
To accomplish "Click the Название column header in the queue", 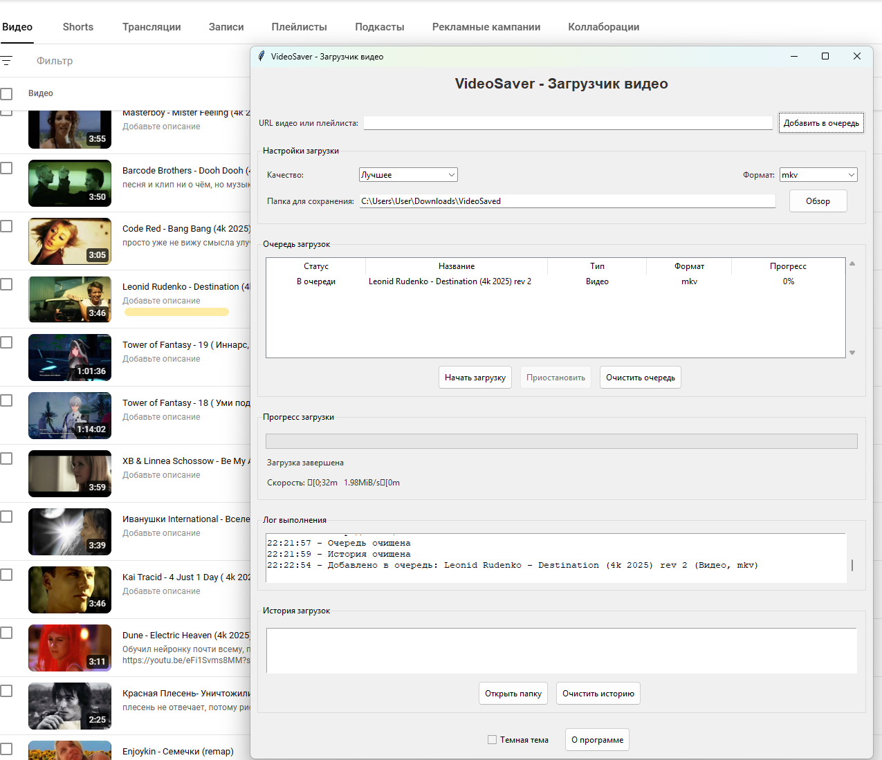I will pyautogui.click(x=457, y=266).
